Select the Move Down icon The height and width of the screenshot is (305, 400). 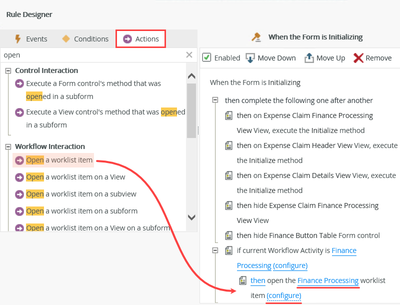pyautogui.click(x=250, y=57)
